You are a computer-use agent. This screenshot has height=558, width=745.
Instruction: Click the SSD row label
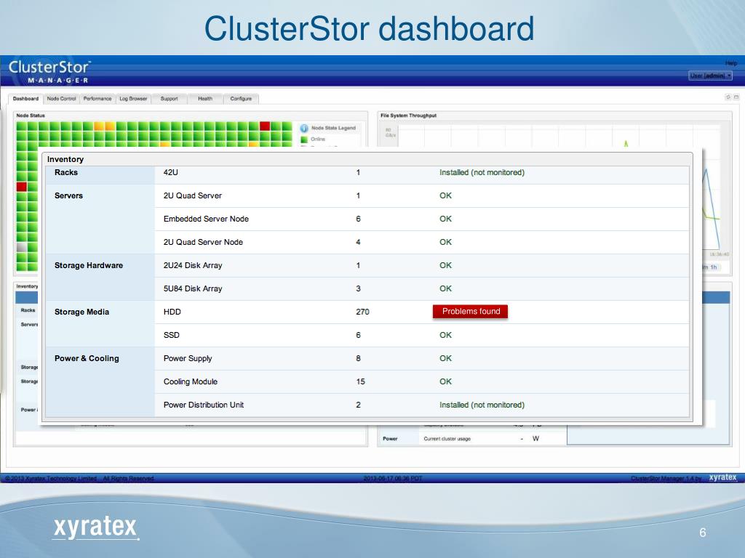point(172,335)
